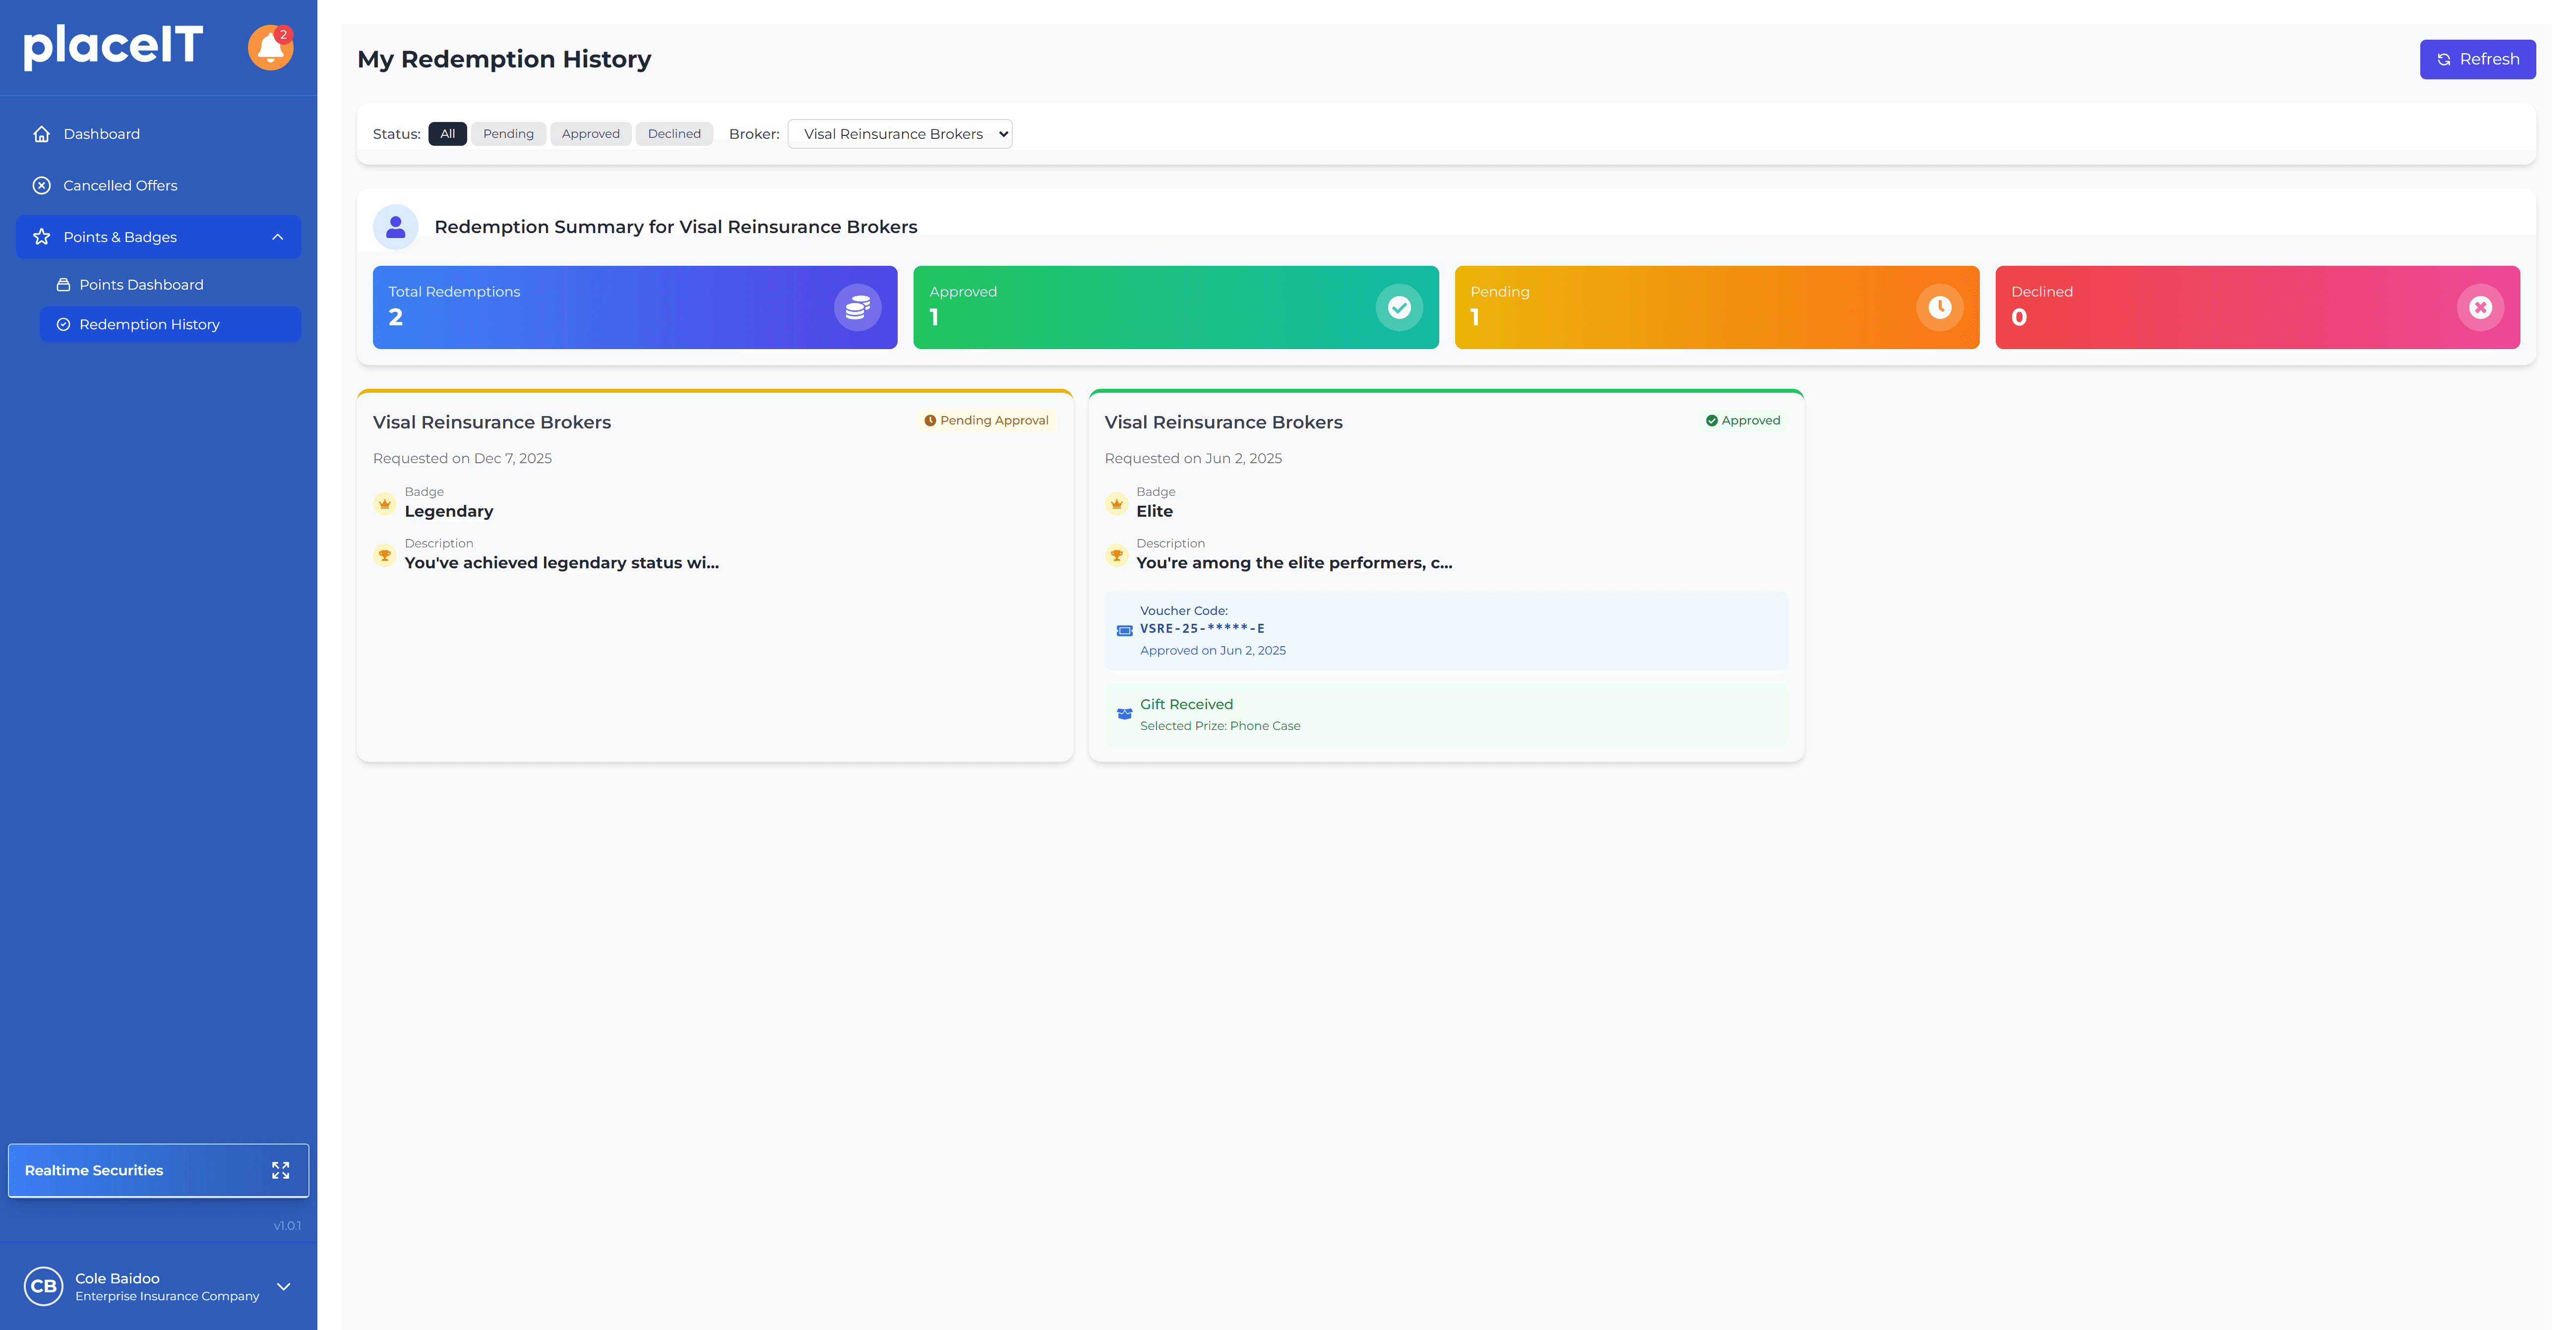The height and width of the screenshot is (1330, 2576).
Task: Open the Broker dropdown
Action: [x=899, y=134]
